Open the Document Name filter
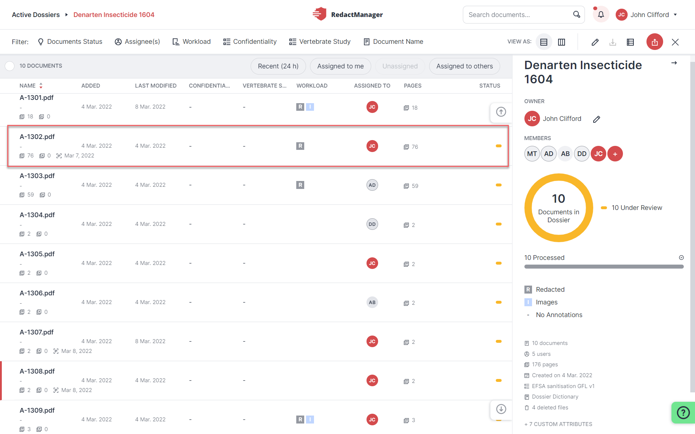 tap(393, 42)
